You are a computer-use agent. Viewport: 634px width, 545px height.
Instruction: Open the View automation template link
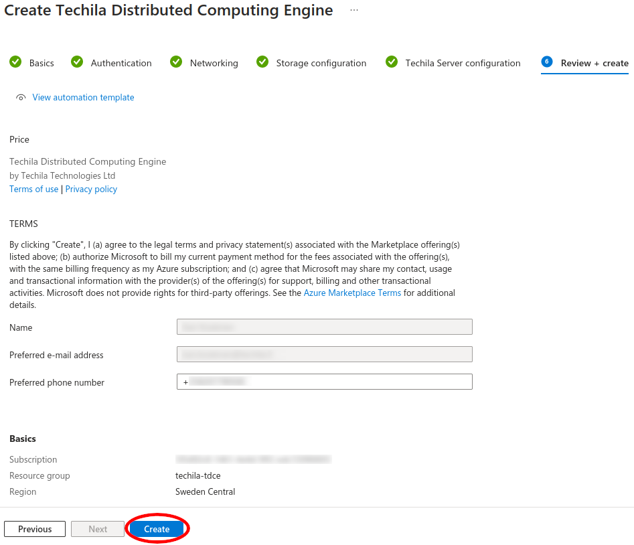(x=83, y=98)
